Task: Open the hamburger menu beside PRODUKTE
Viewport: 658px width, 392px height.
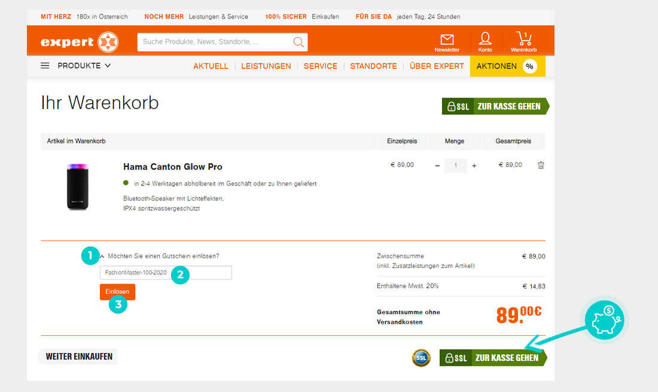Action: [45, 66]
